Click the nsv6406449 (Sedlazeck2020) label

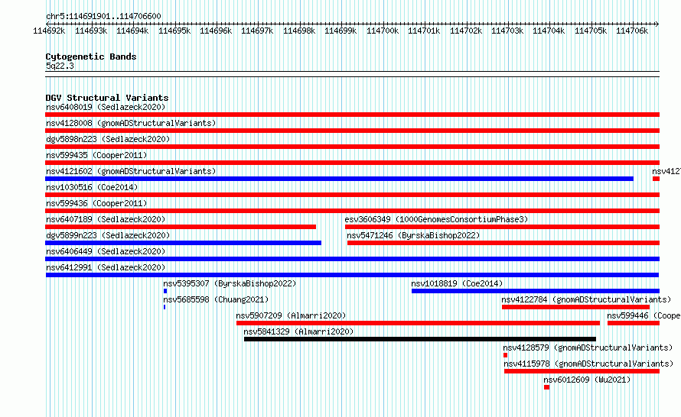click(x=106, y=251)
